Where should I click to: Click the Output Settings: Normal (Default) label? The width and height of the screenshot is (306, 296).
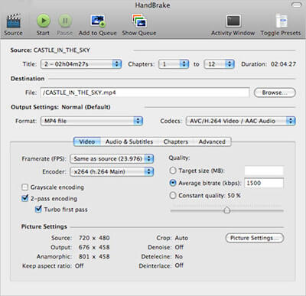tap(60, 107)
